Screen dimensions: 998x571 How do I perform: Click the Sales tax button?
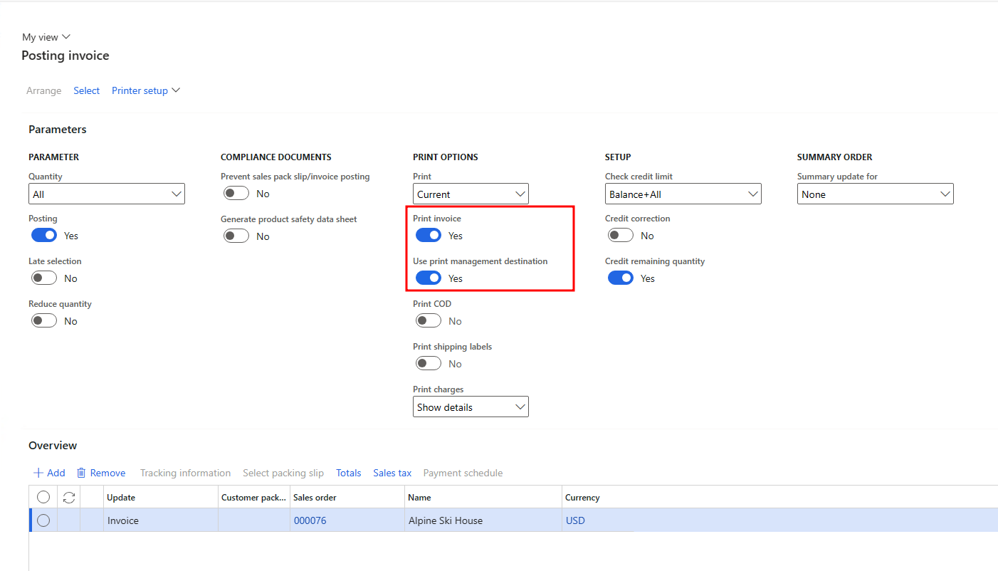tap(392, 473)
